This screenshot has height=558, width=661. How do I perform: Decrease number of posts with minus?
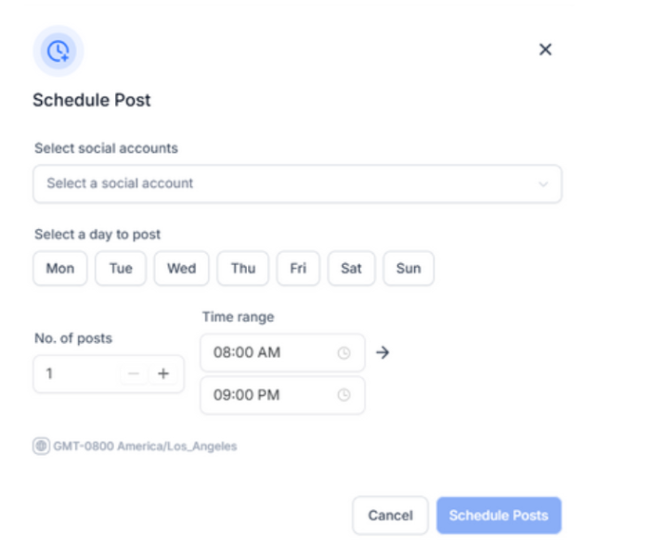(x=134, y=374)
